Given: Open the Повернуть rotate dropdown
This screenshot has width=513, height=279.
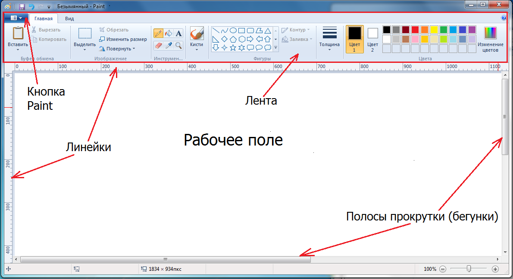Looking at the screenshot, I should [x=117, y=49].
